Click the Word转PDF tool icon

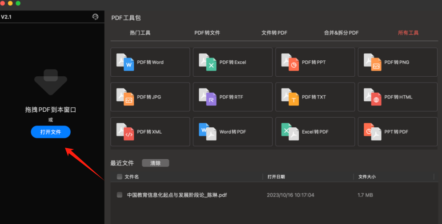point(208,132)
